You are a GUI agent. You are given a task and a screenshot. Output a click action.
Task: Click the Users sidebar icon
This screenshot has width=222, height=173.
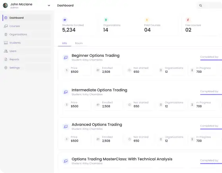[x=6, y=51]
